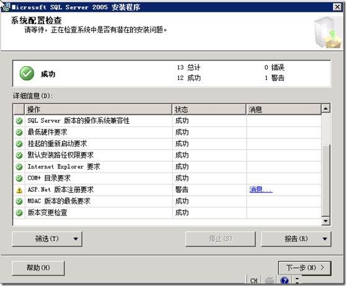Select the COM+ 目录要求 row

[x=167, y=178]
